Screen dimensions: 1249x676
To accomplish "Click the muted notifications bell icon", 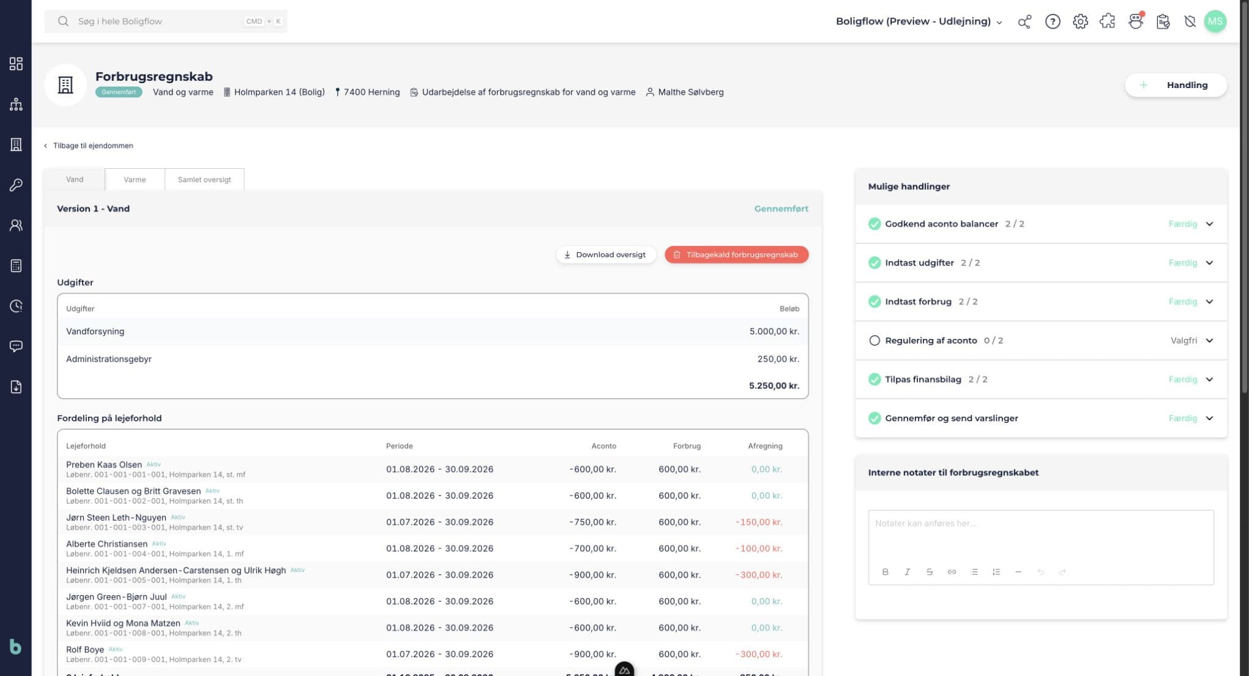I will [x=1190, y=21].
